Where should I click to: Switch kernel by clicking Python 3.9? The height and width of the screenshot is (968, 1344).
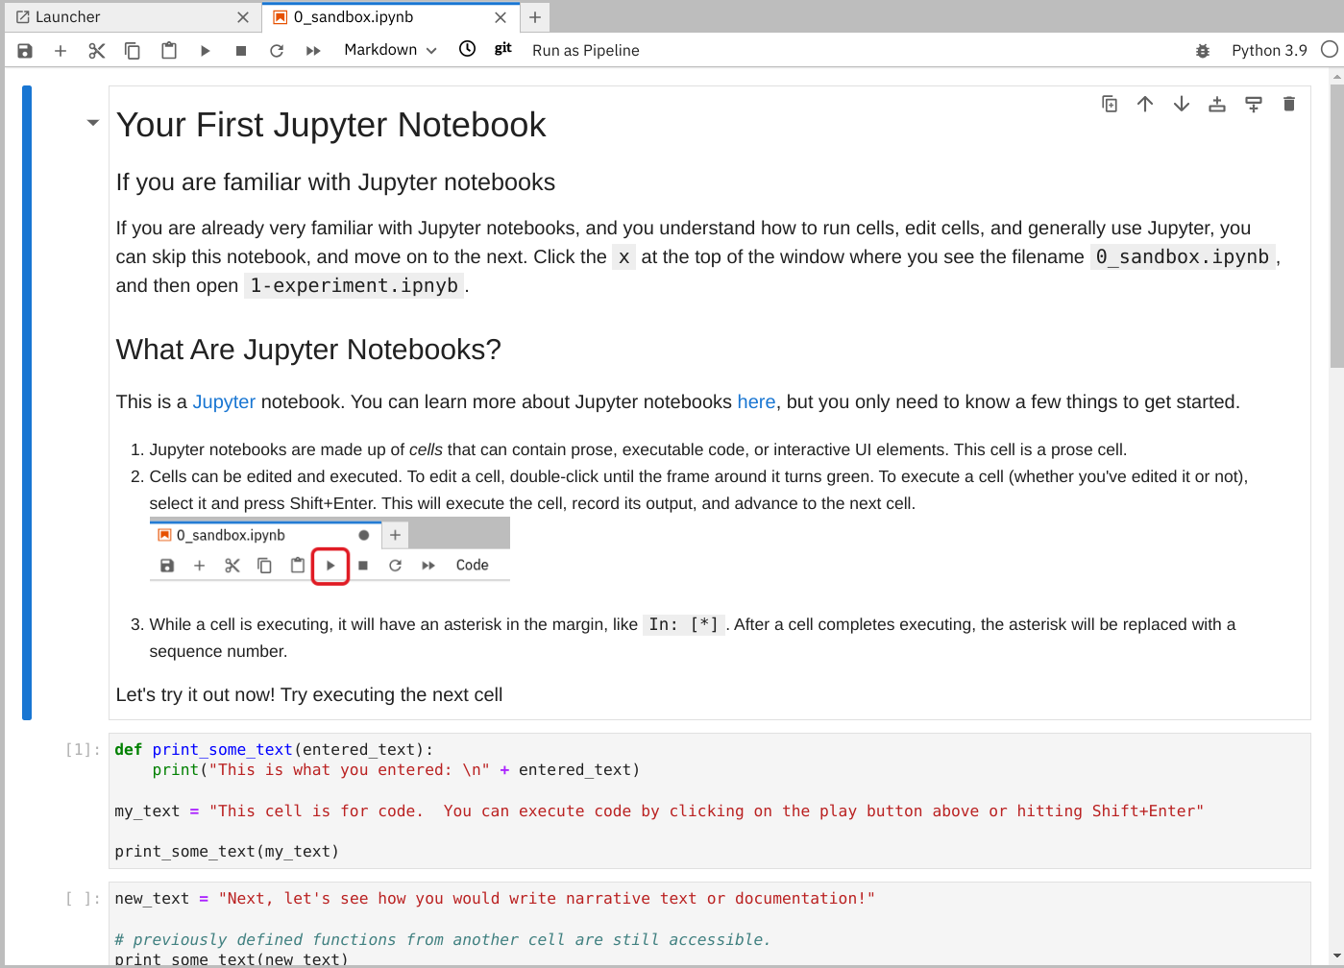click(x=1269, y=50)
